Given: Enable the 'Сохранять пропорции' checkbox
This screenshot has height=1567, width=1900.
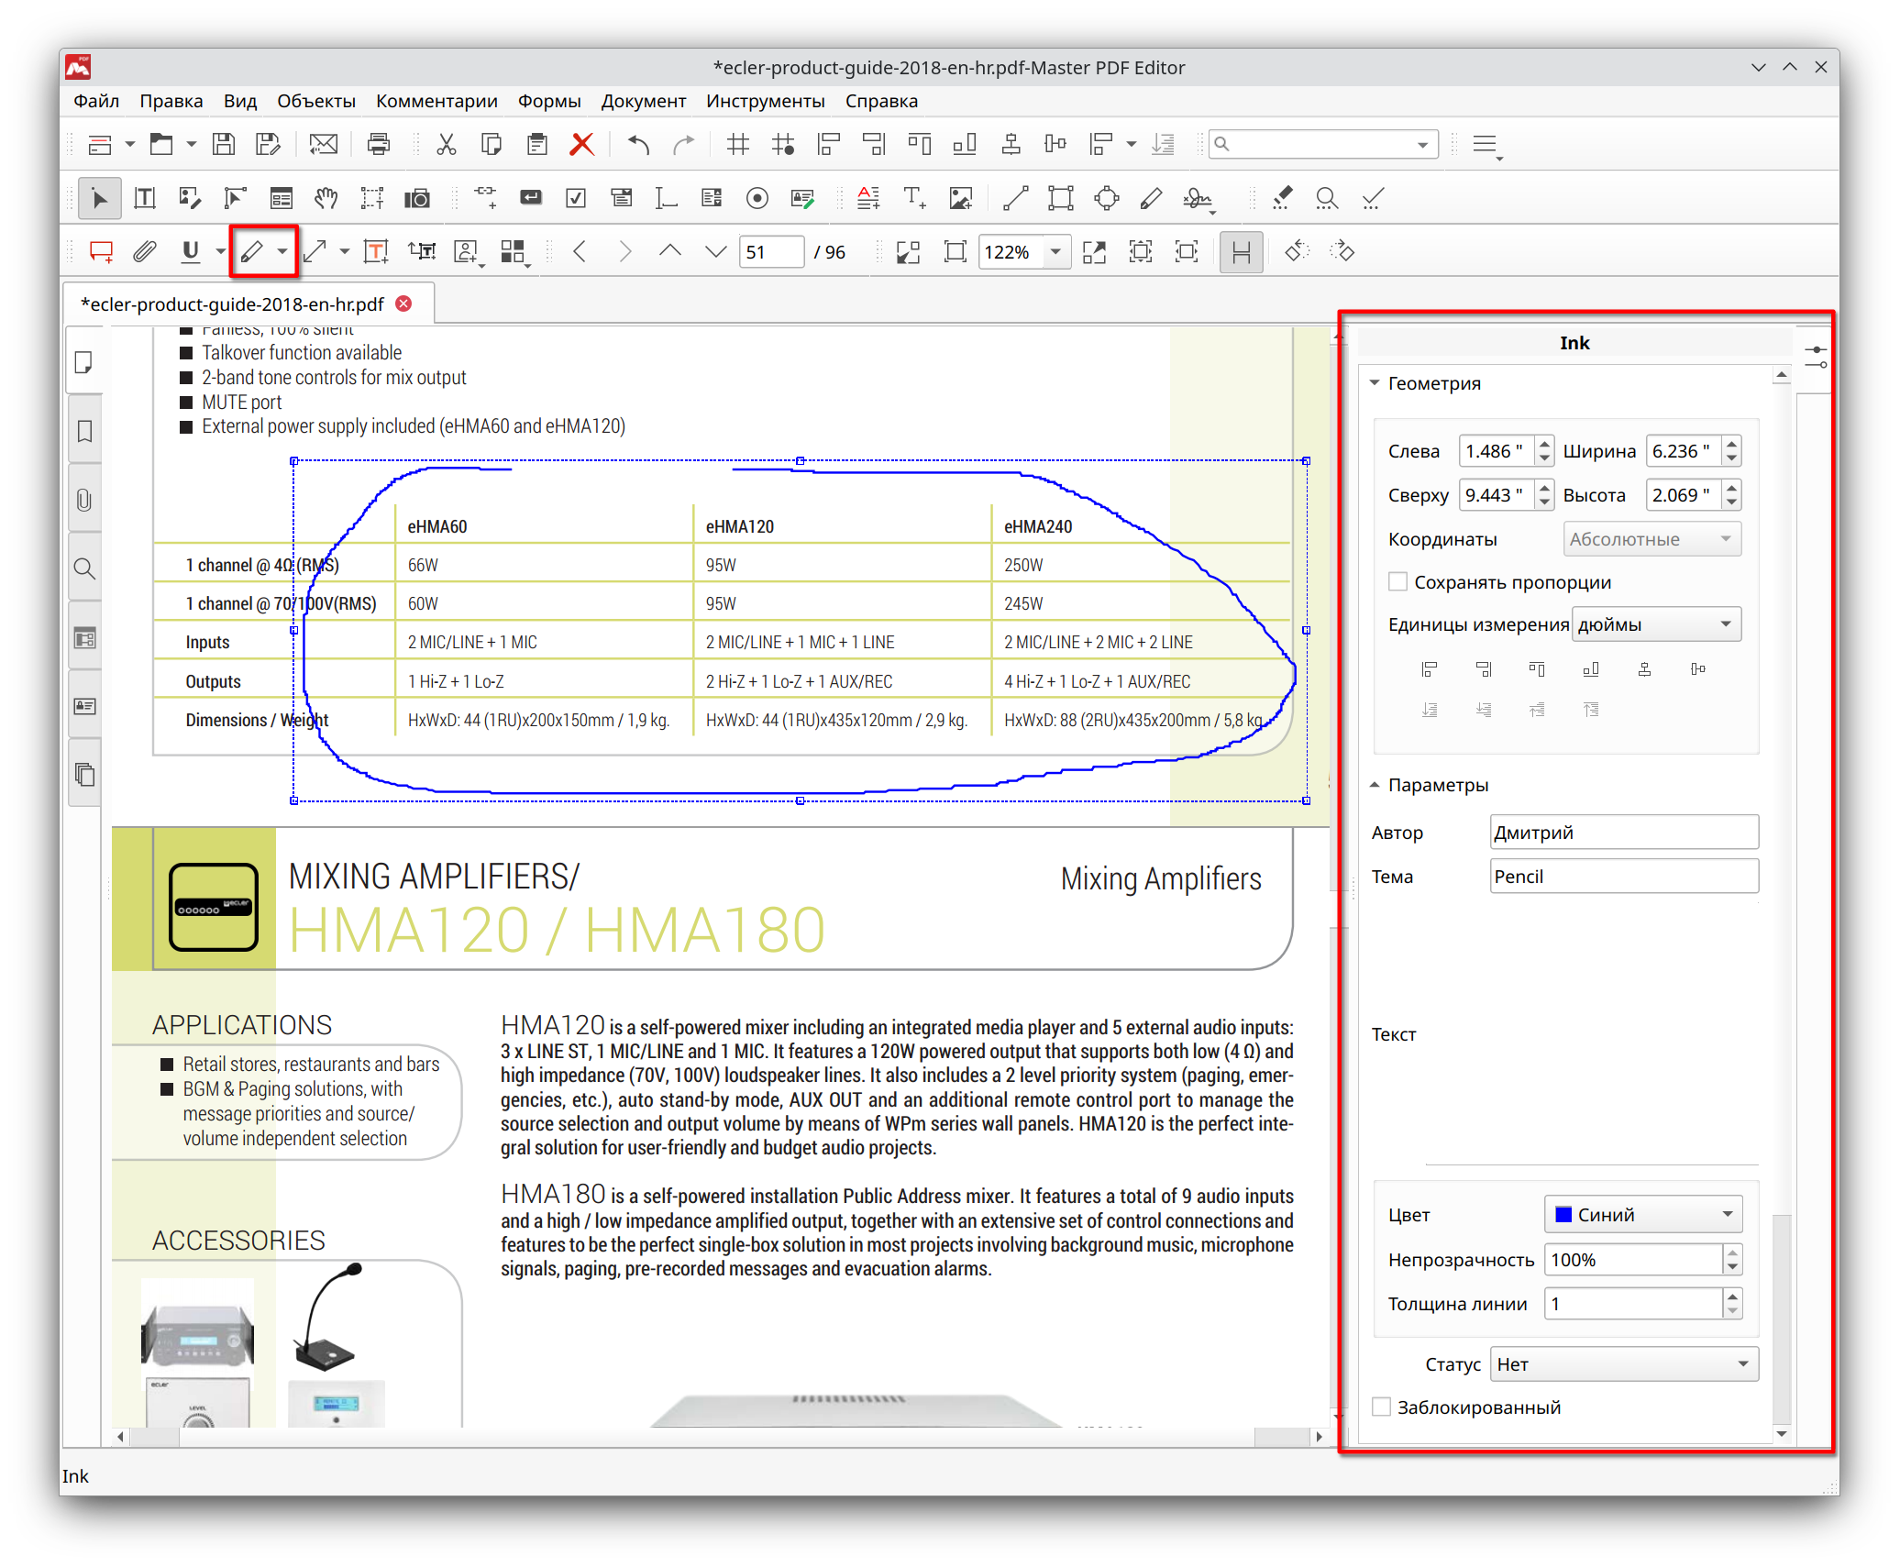Looking at the screenshot, I should [1397, 581].
